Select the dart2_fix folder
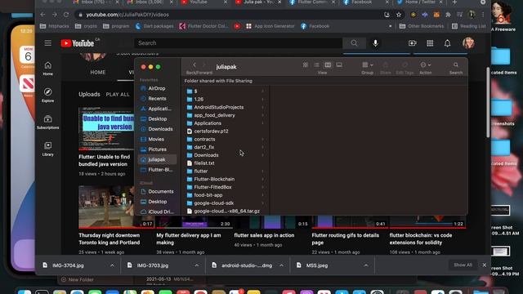Image resolution: width=523 pixels, height=294 pixels. pyautogui.click(x=204, y=147)
